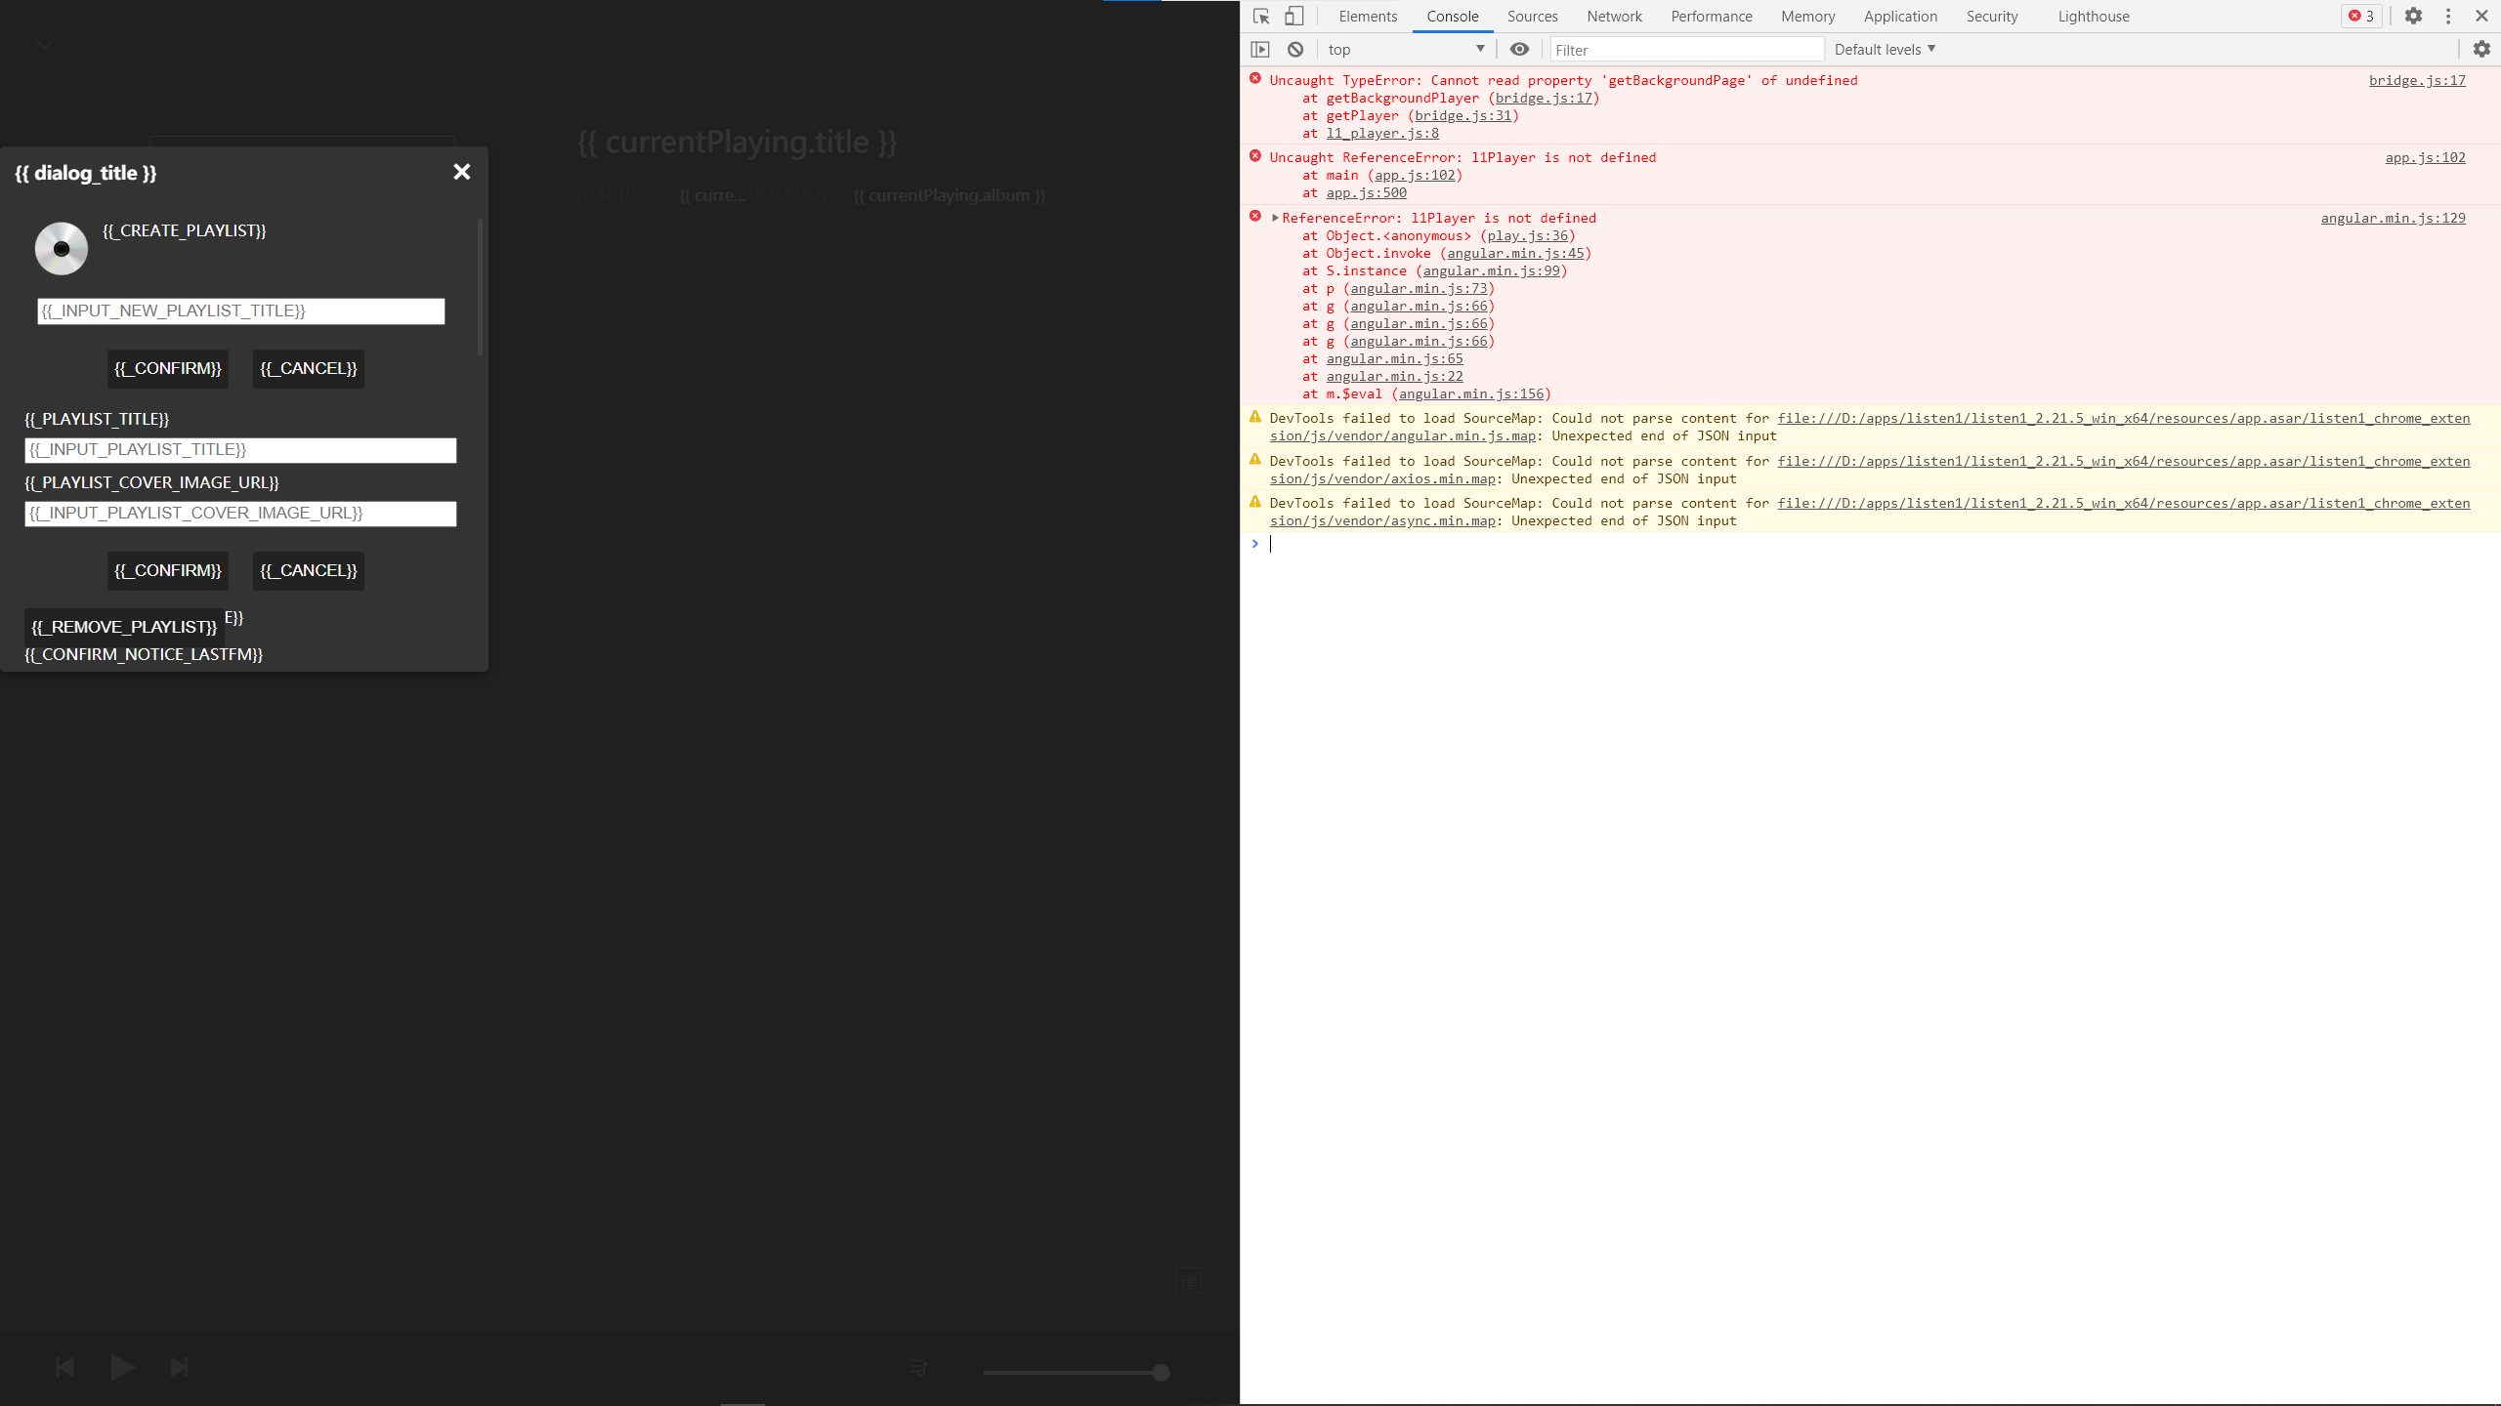Screen dimensions: 2501x1406
Task: Open DevTools settings gear in top bar
Action: pos(2413,17)
